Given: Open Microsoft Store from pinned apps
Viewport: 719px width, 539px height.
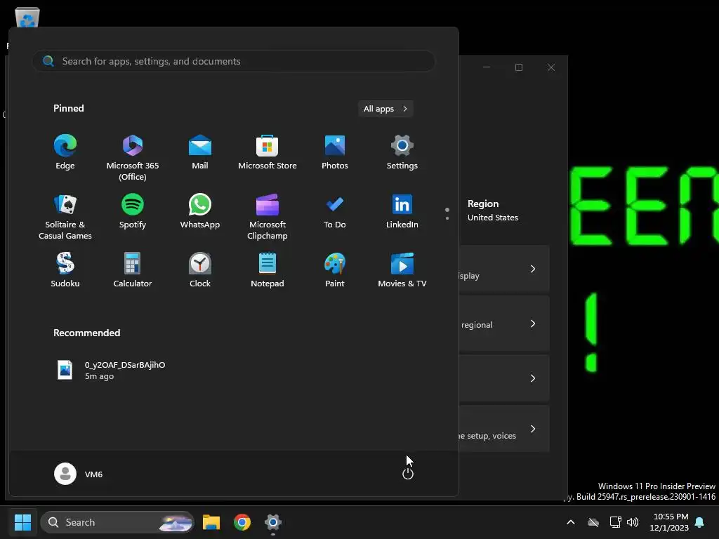Looking at the screenshot, I should pyautogui.click(x=268, y=152).
